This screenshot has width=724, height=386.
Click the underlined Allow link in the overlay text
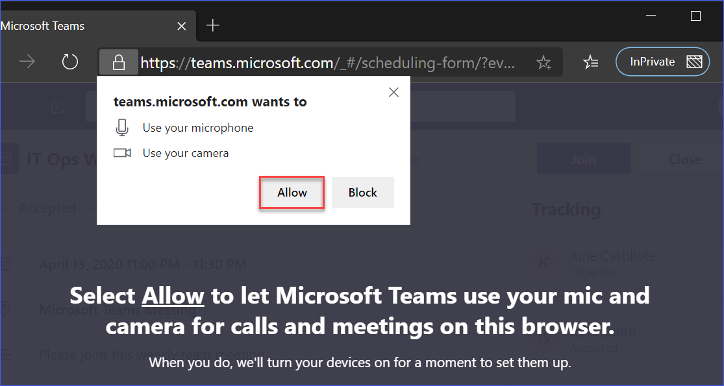pyautogui.click(x=173, y=296)
